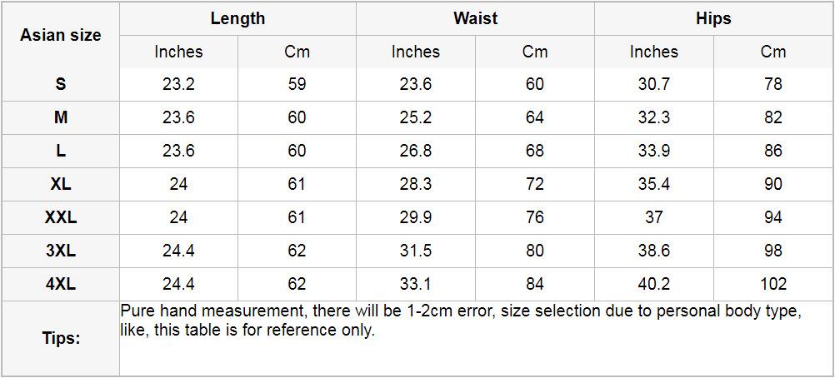Click the L size row label

(x=61, y=151)
